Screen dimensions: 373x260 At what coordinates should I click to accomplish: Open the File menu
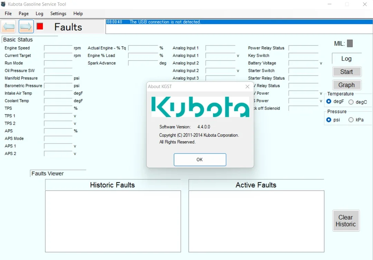(x=8, y=13)
